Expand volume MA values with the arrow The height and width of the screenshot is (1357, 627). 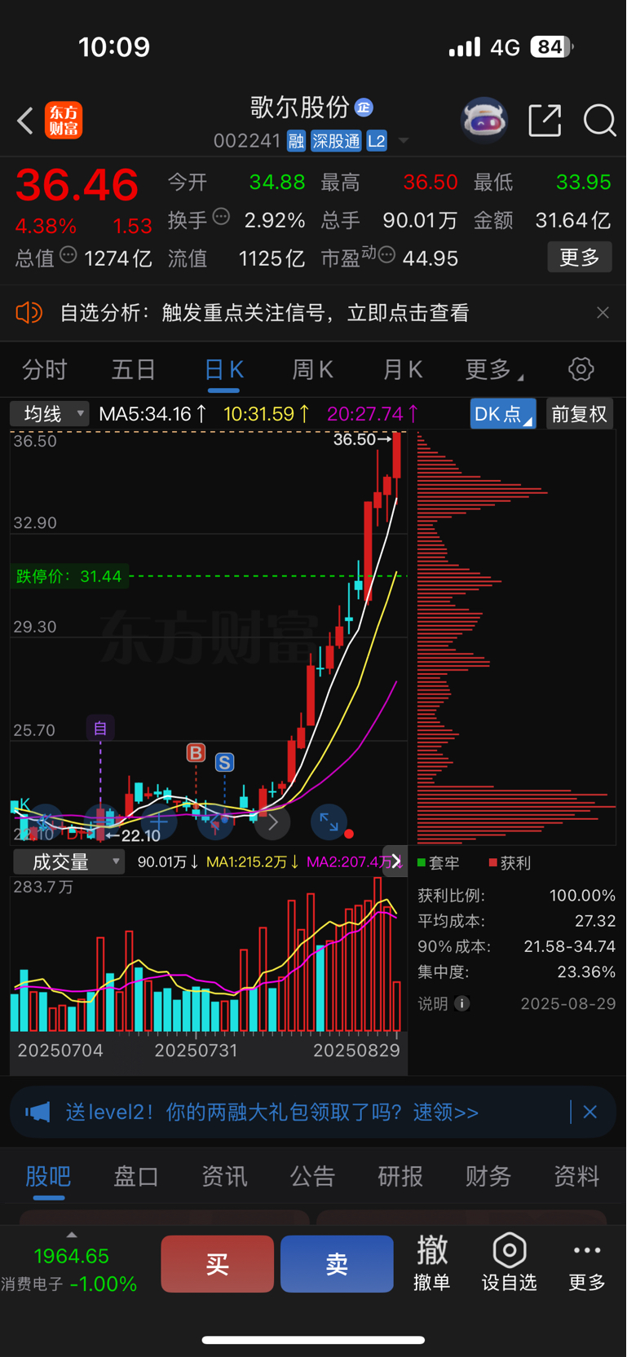395,861
